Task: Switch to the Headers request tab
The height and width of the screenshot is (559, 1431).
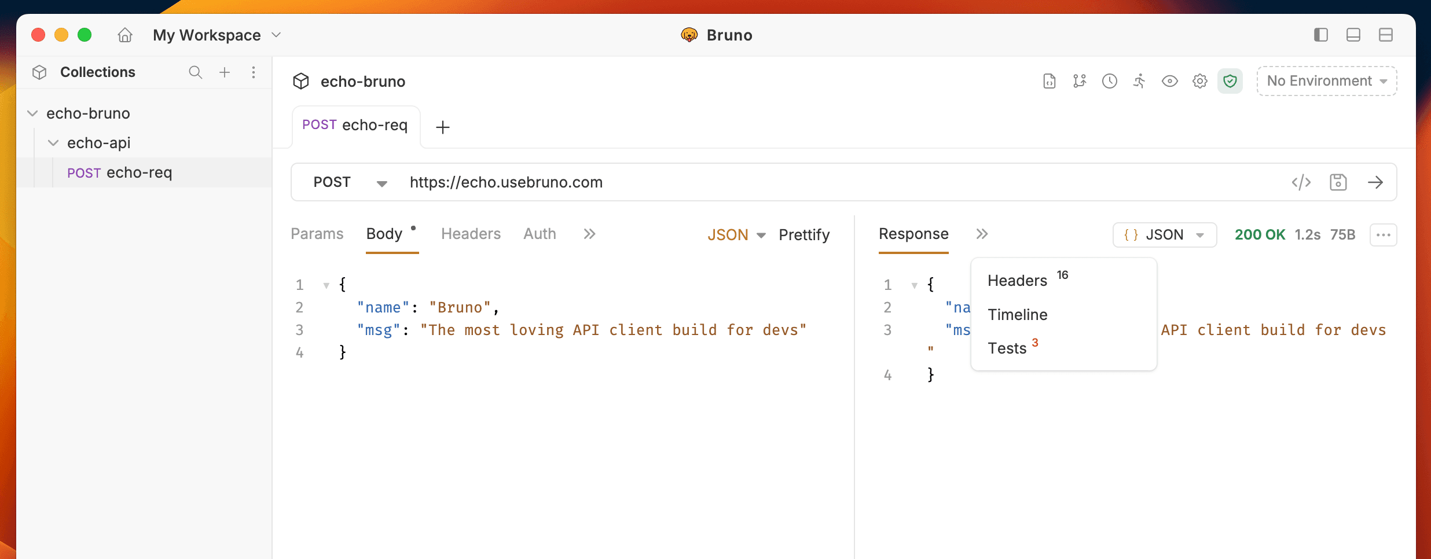Action: (470, 234)
